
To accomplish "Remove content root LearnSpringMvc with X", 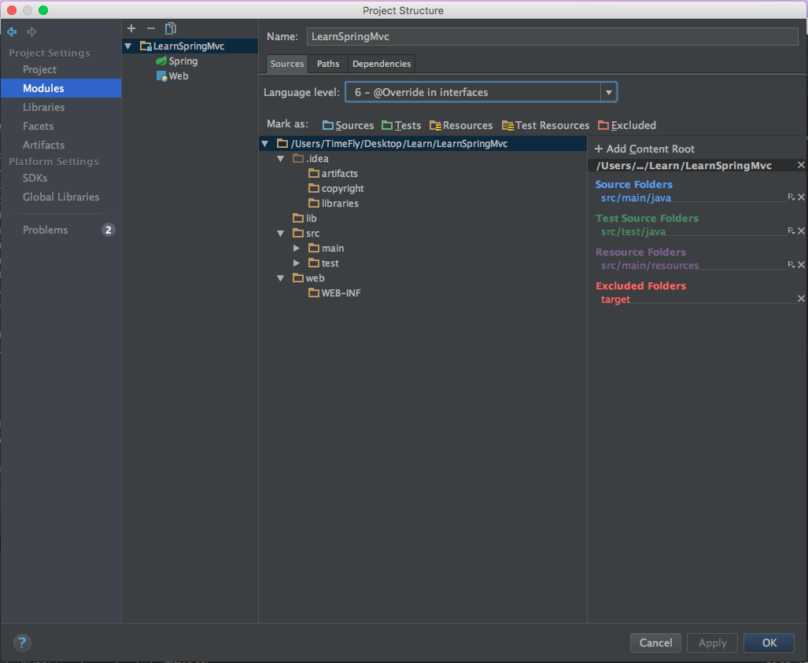I will [x=801, y=165].
